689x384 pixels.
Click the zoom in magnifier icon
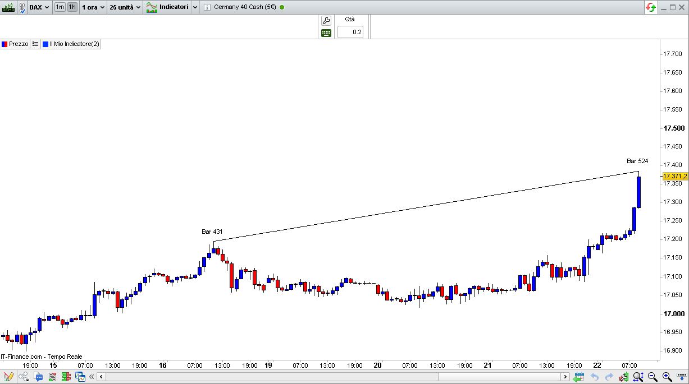[x=667, y=377]
